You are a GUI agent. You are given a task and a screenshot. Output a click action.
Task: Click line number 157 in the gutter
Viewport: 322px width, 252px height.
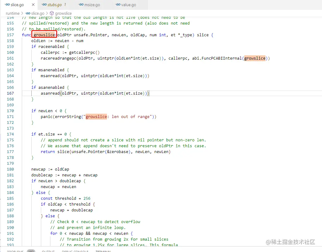click(10, 35)
